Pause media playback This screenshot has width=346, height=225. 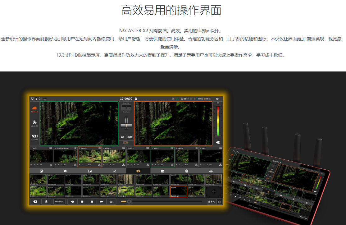[92, 202]
